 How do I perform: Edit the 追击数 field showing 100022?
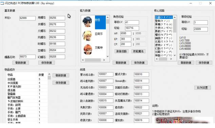[141, 107]
